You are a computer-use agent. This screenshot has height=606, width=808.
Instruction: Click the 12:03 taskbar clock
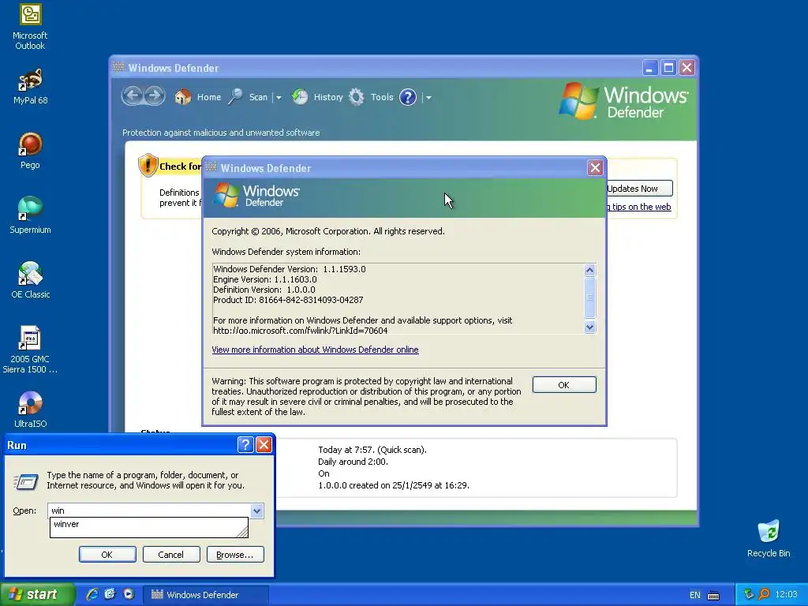coord(786,595)
